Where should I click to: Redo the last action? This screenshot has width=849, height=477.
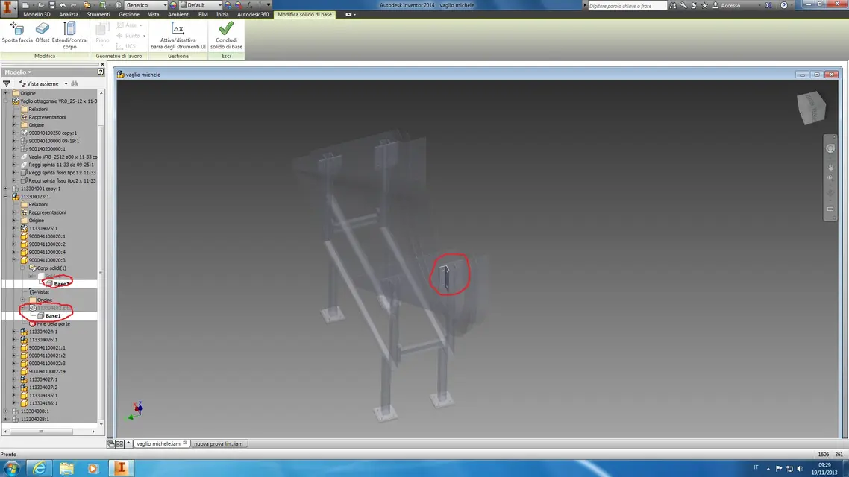point(74,5)
